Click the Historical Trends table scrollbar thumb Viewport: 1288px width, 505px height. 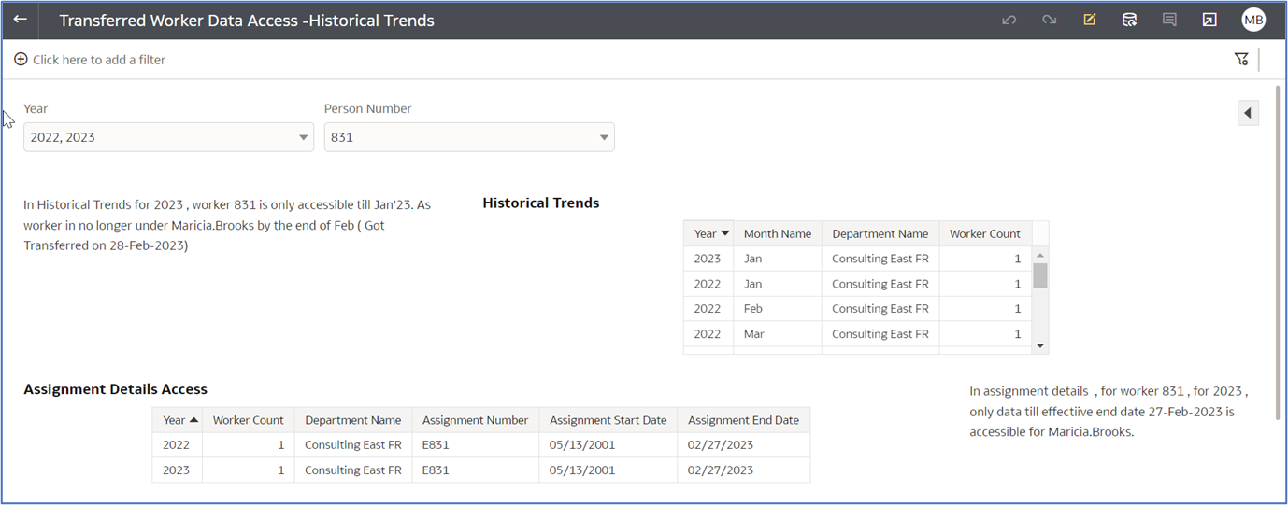(x=1040, y=275)
